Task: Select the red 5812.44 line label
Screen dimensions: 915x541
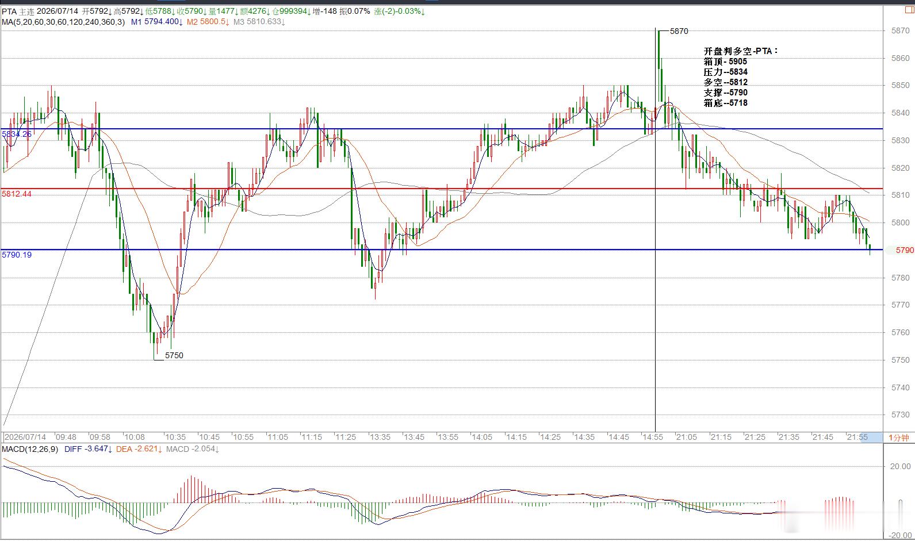Action: click(17, 194)
